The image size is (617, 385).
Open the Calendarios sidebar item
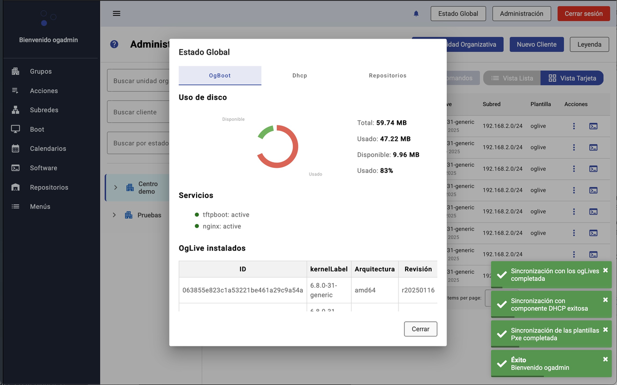(48, 149)
